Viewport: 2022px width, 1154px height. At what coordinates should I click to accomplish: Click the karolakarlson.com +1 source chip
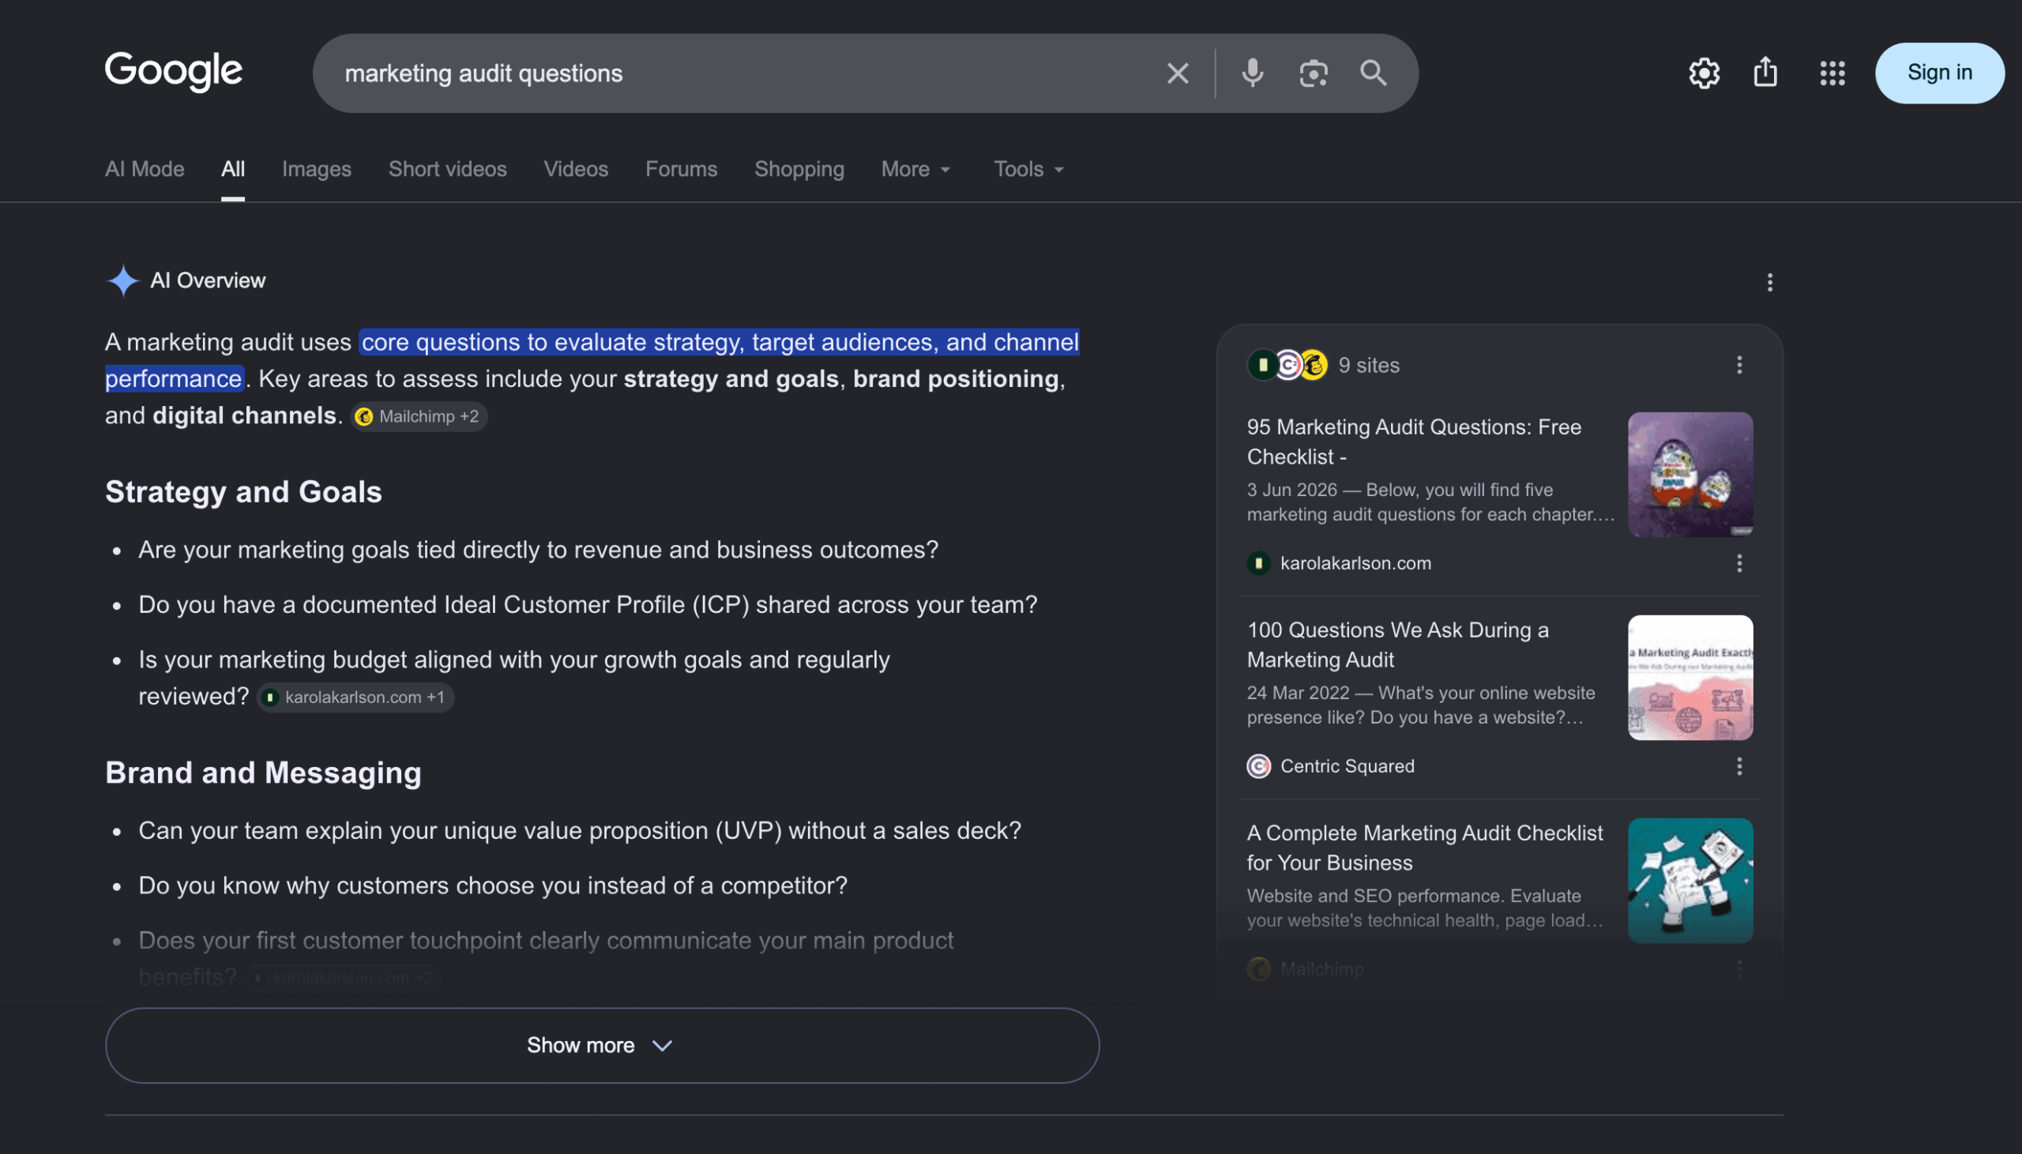pyautogui.click(x=355, y=697)
